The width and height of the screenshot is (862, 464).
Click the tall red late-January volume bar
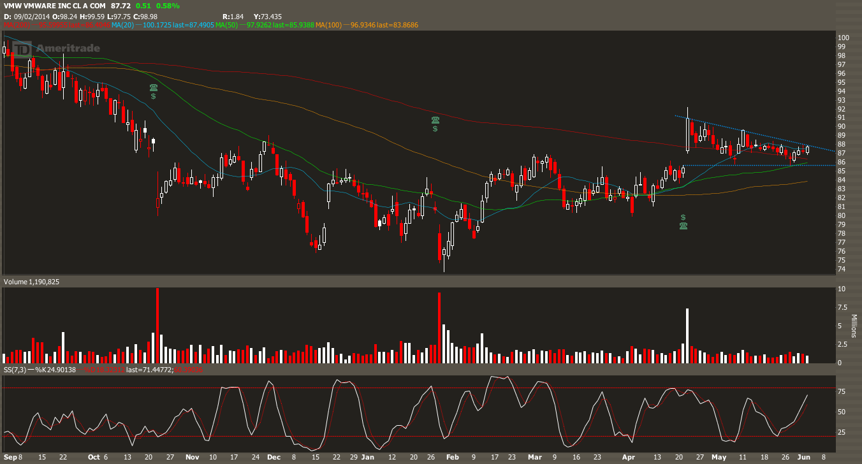click(x=439, y=328)
